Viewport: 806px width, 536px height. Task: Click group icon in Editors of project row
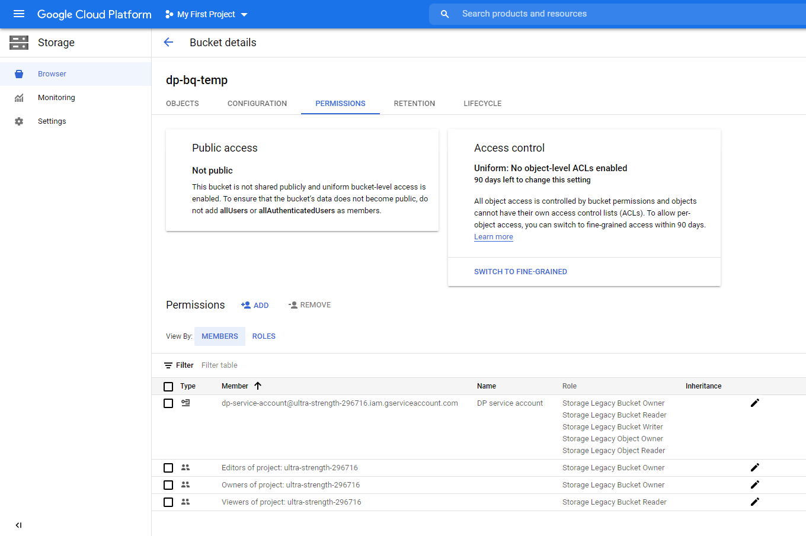pyautogui.click(x=185, y=467)
